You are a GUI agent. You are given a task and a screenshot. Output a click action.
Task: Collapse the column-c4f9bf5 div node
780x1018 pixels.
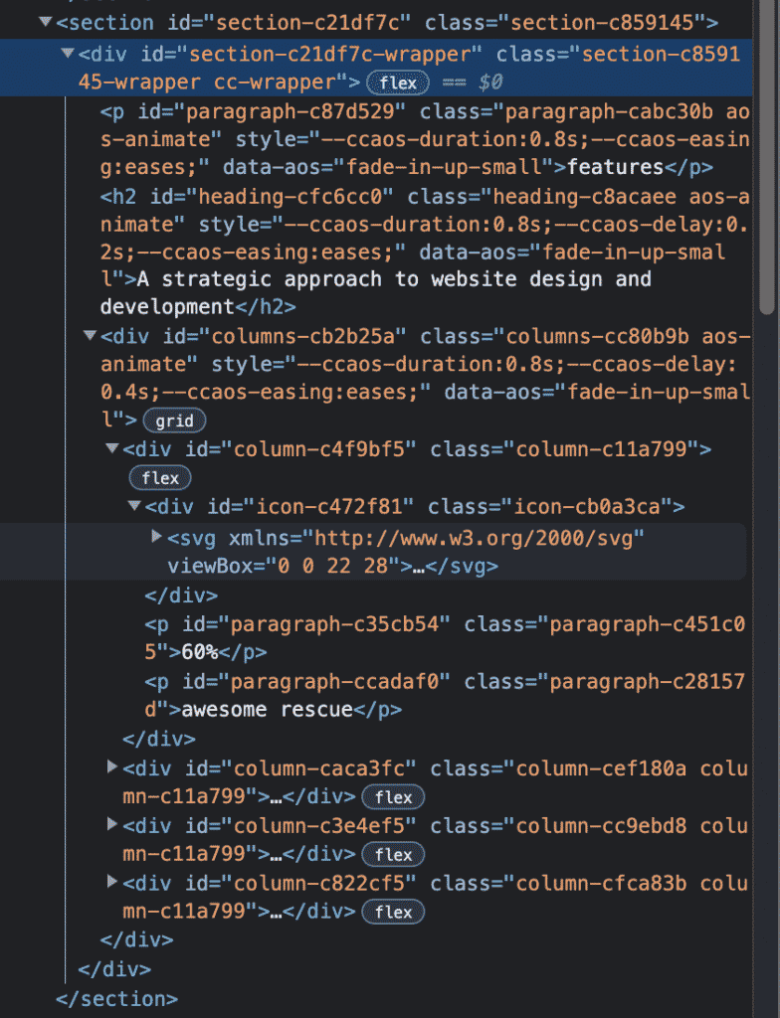pyautogui.click(x=111, y=448)
